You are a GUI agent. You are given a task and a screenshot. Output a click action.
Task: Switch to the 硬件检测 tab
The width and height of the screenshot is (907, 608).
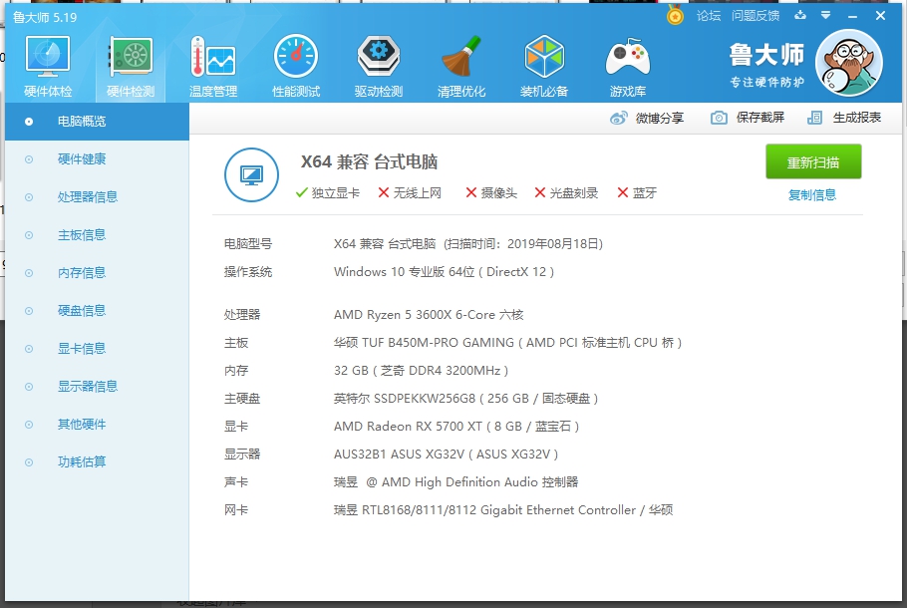pyautogui.click(x=129, y=63)
